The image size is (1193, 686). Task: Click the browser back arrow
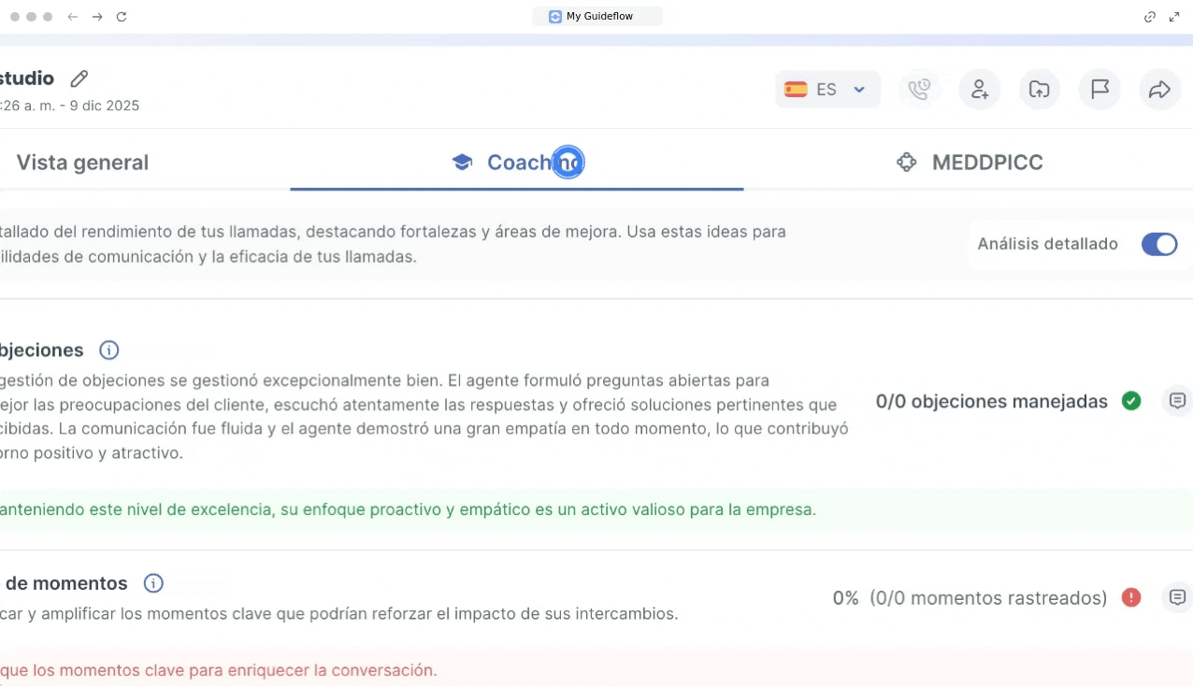(73, 17)
